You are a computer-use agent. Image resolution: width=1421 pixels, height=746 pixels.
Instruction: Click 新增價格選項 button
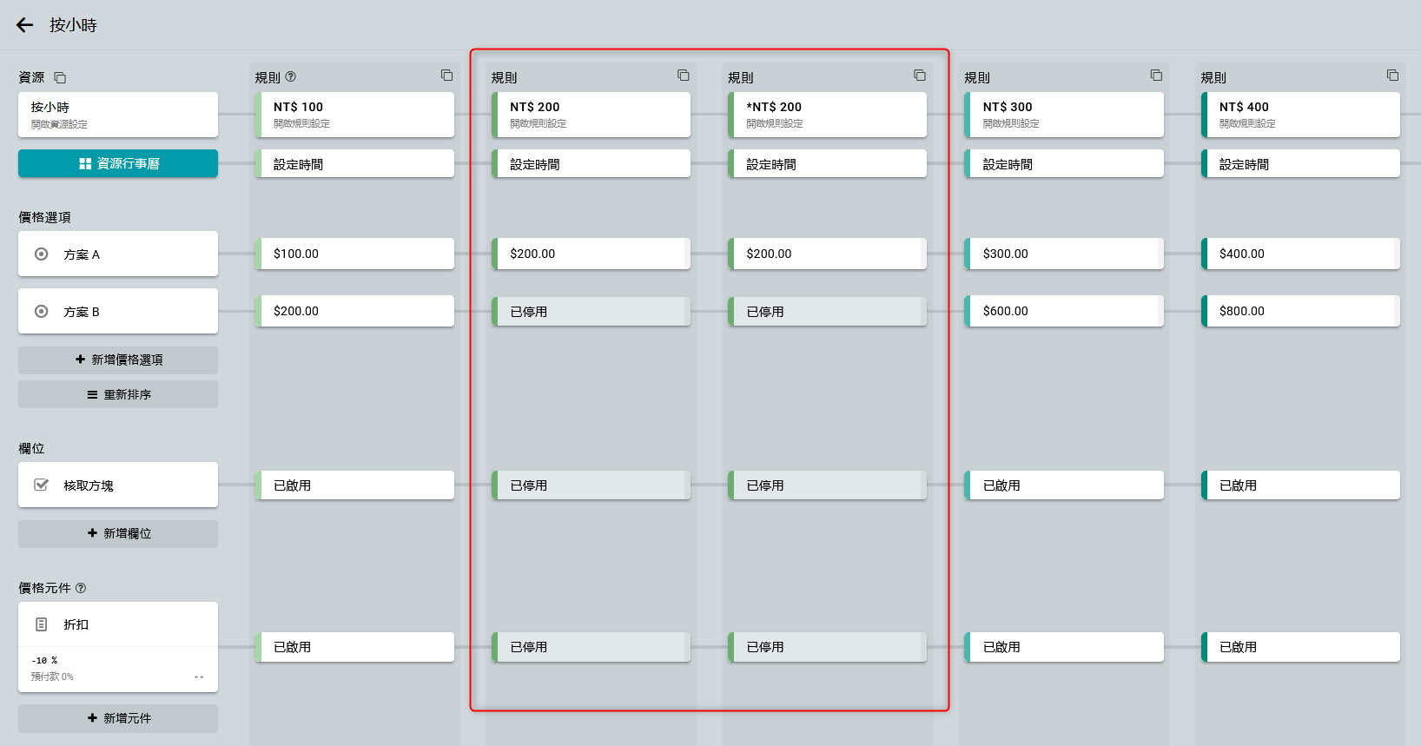pos(118,360)
